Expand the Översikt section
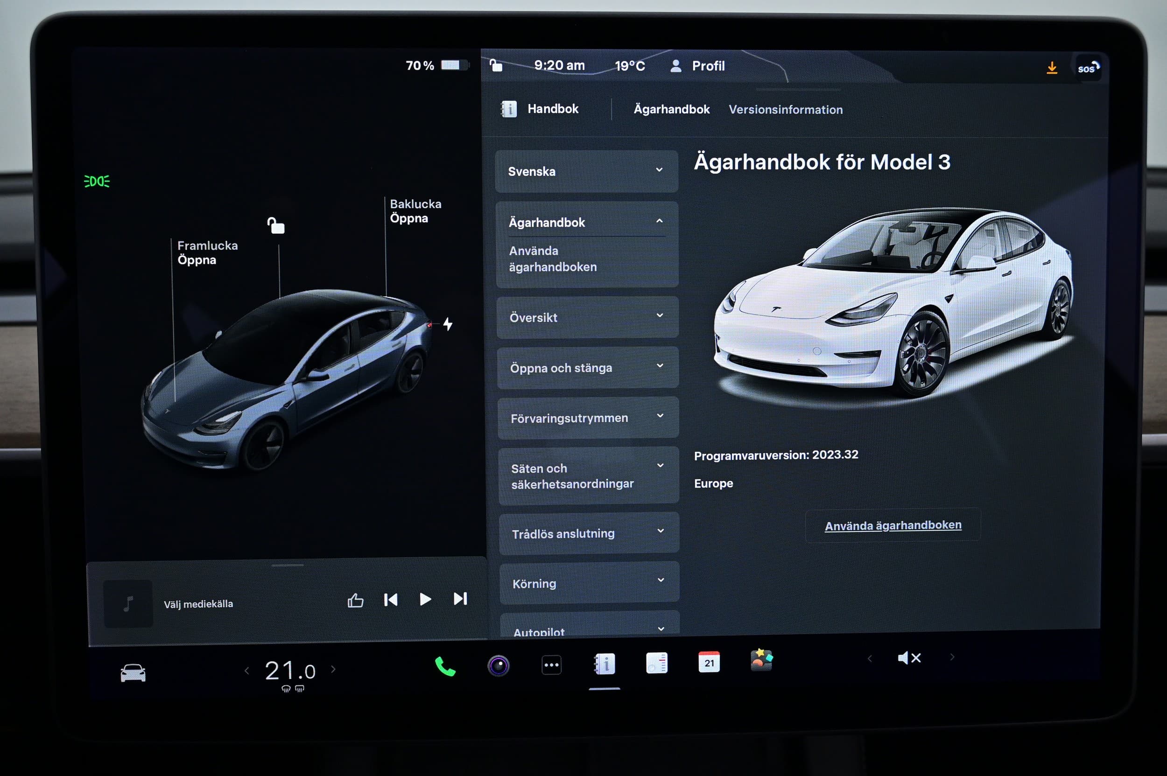The height and width of the screenshot is (776, 1167). click(x=587, y=317)
